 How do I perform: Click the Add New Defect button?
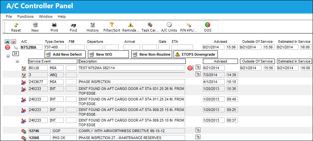pos(65,54)
